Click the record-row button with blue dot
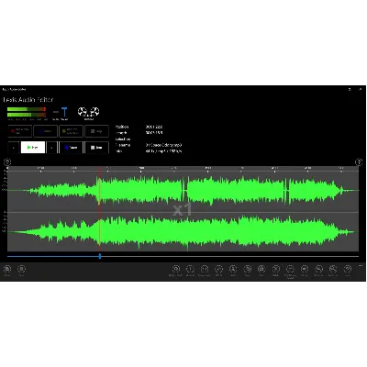Image resolution: width=367 pixels, height=367 pixels. pyautogui.click(x=45, y=131)
